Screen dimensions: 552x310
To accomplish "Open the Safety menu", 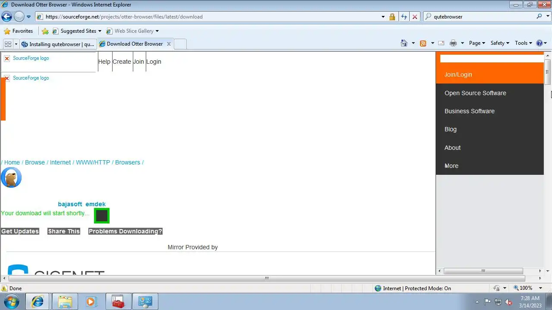I will click(500, 43).
